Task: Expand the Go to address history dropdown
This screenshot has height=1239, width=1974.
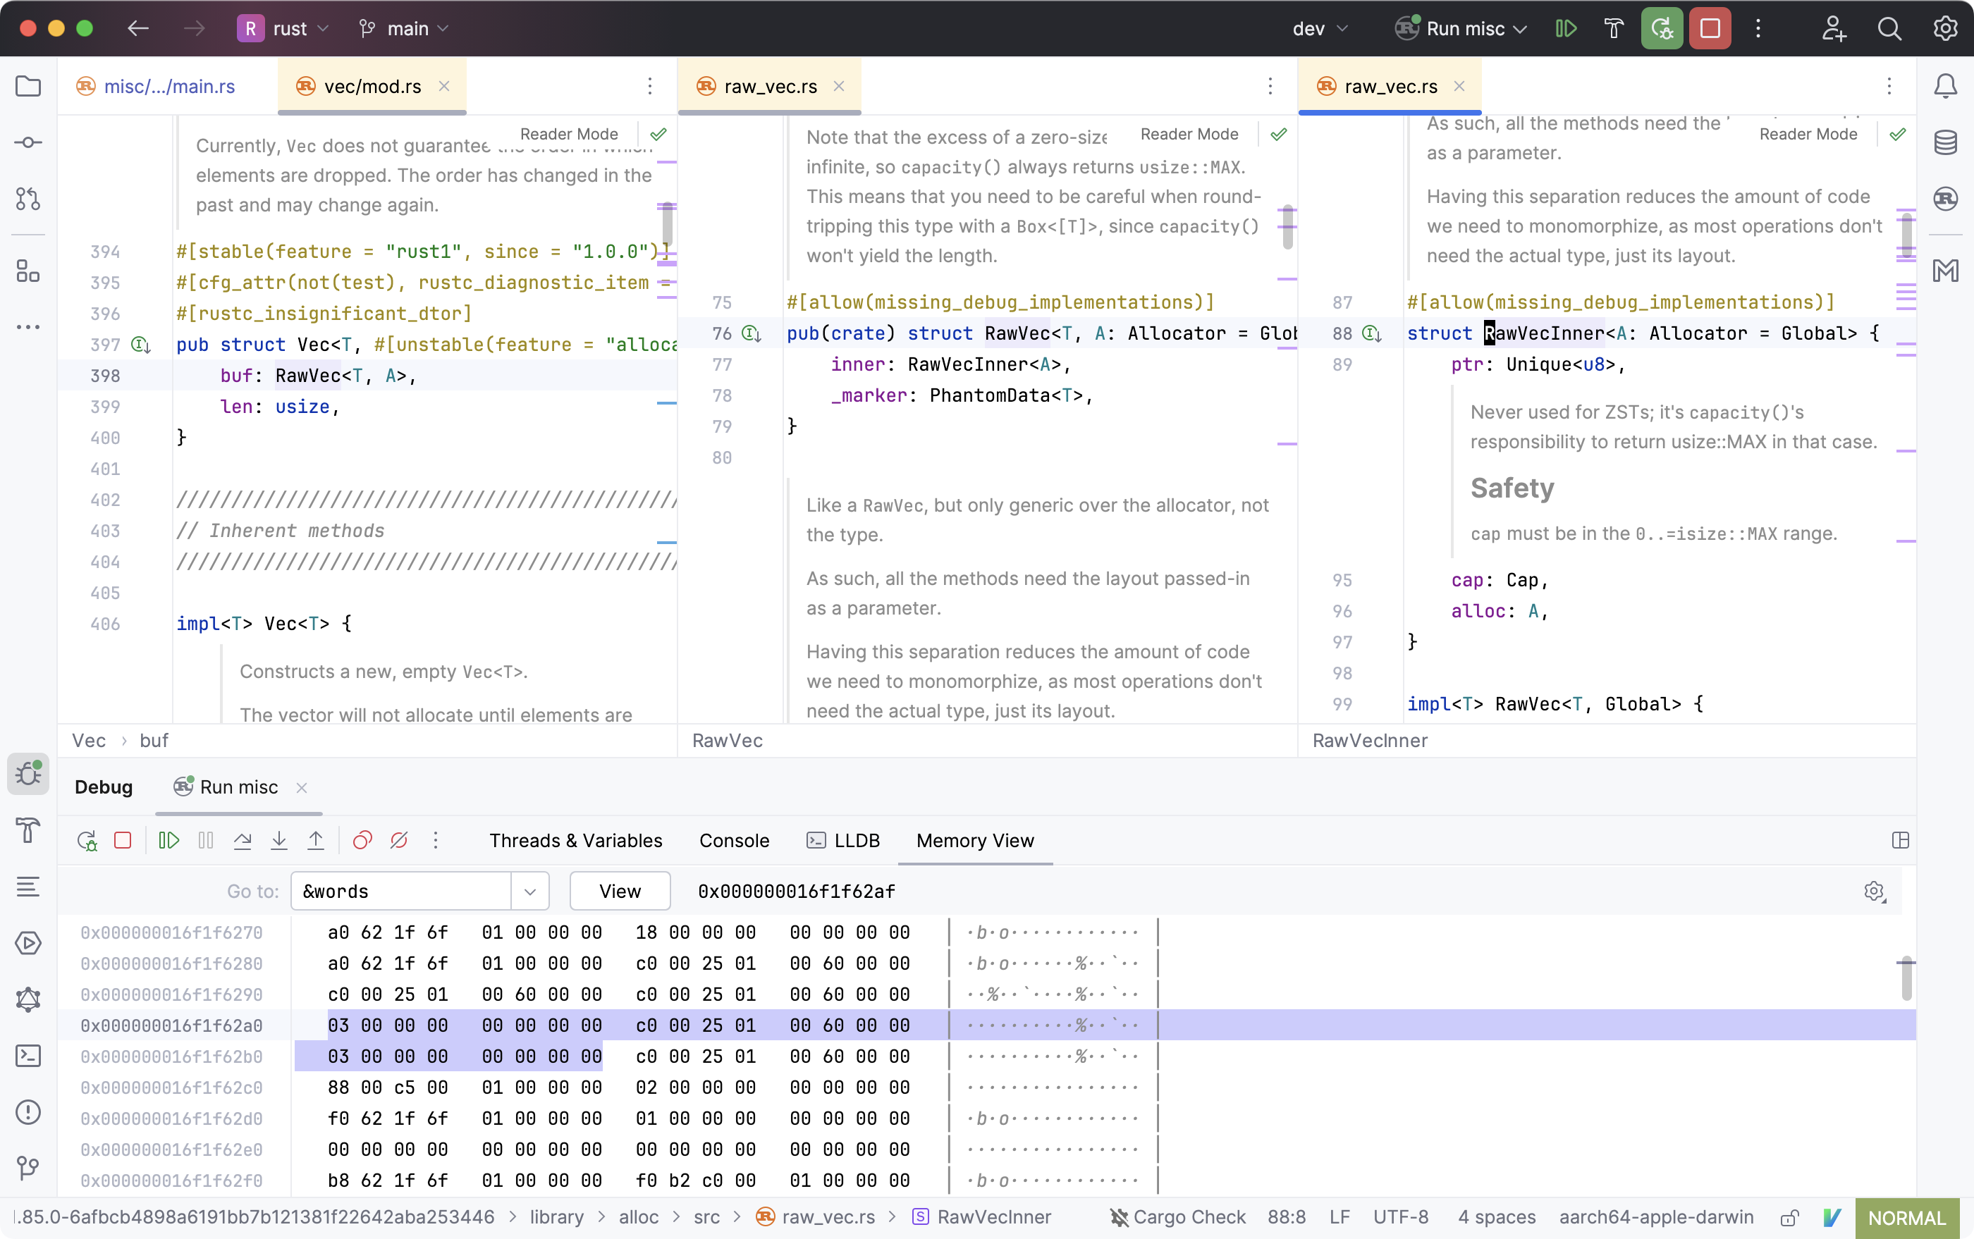Action: [x=529, y=892]
